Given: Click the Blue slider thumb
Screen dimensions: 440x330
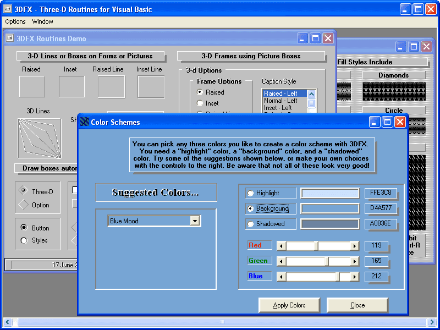Looking at the screenshot, I should point(338,277).
